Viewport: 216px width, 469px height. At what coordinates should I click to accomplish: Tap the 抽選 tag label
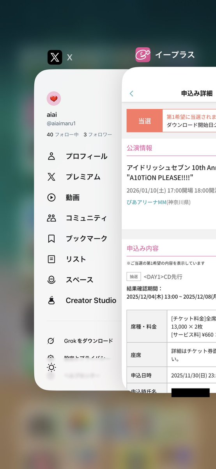pyautogui.click(x=133, y=277)
